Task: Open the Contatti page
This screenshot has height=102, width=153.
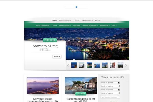Action: [x=77, y=20]
